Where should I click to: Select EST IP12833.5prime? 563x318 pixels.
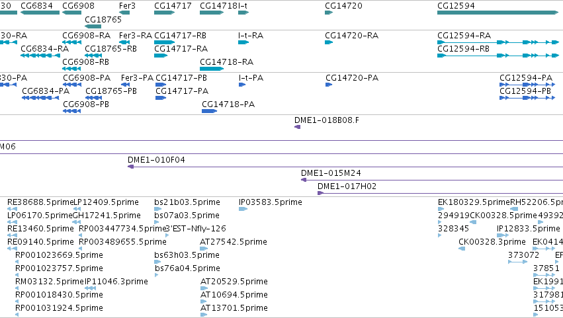click(529, 229)
